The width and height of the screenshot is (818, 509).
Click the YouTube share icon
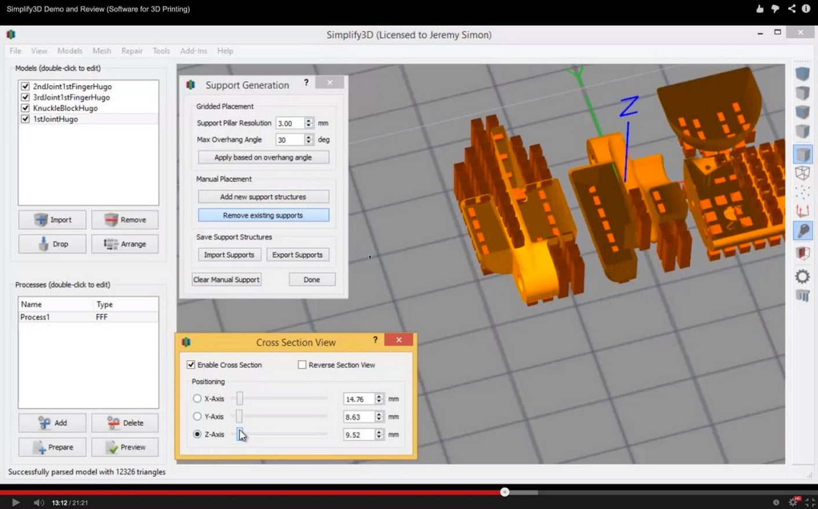791,8
